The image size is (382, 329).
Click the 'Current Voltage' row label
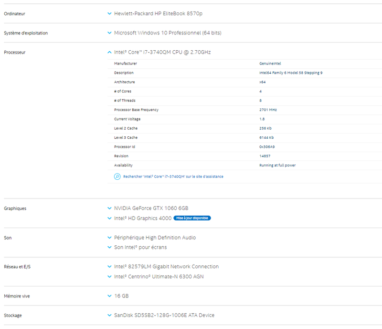point(127,119)
